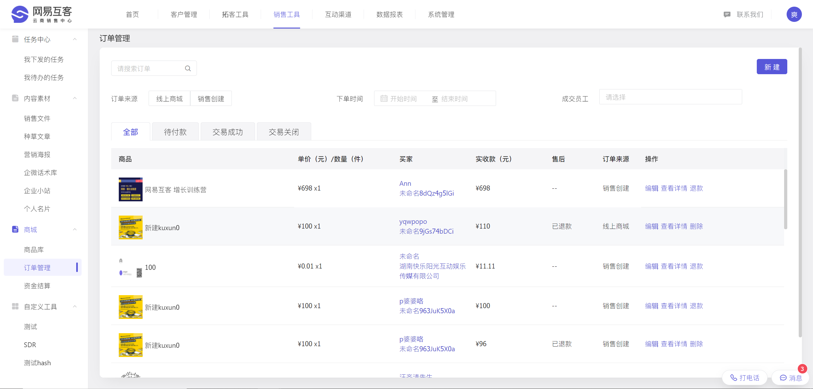Click the 网易互客 增长训练营 product thumbnail
This screenshot has height=389, width=813.
click(131, 189)
